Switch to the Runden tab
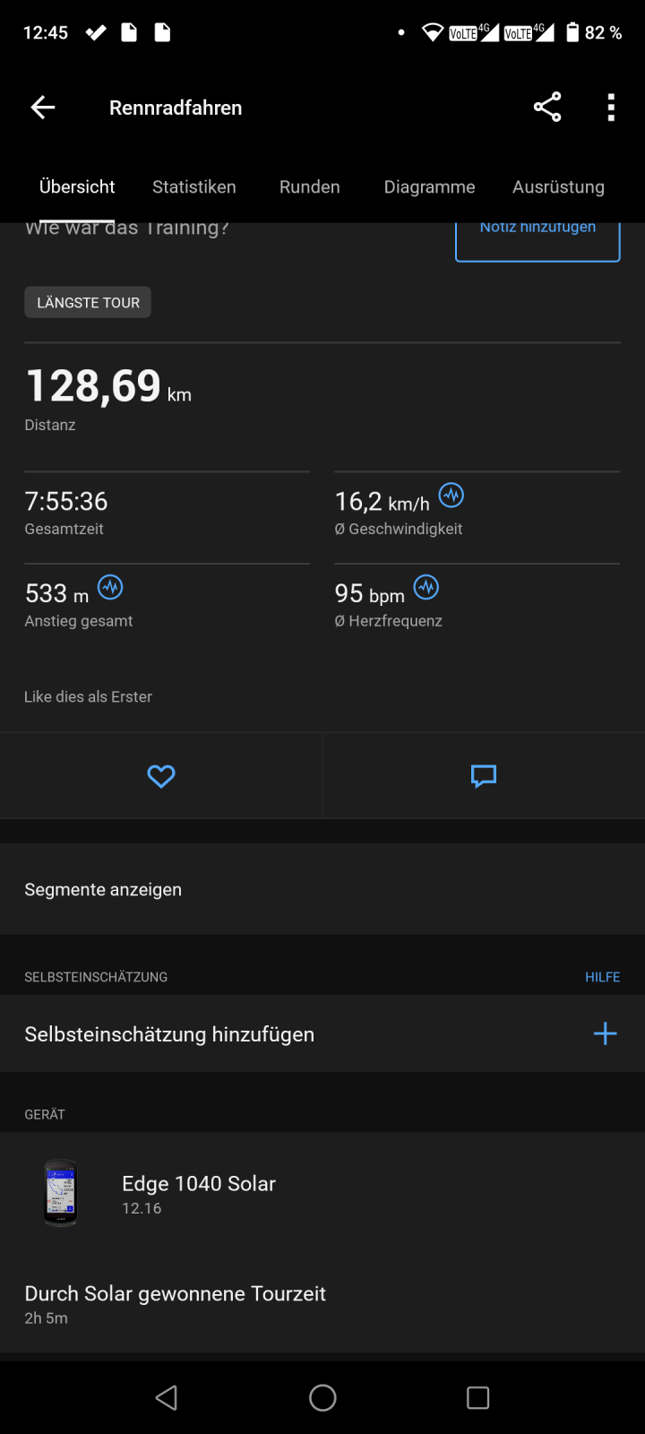 click(310, 186)
